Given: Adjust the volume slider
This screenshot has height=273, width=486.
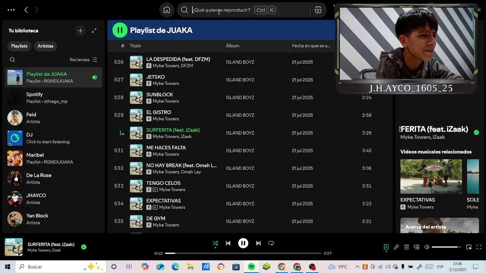Looking at the screenshot, I should pos(447,247).
